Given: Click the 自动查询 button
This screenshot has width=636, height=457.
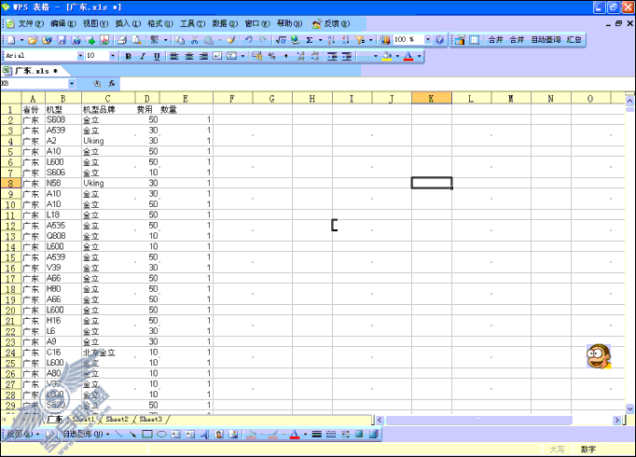Looking at the screenshot, I should 546,39.
